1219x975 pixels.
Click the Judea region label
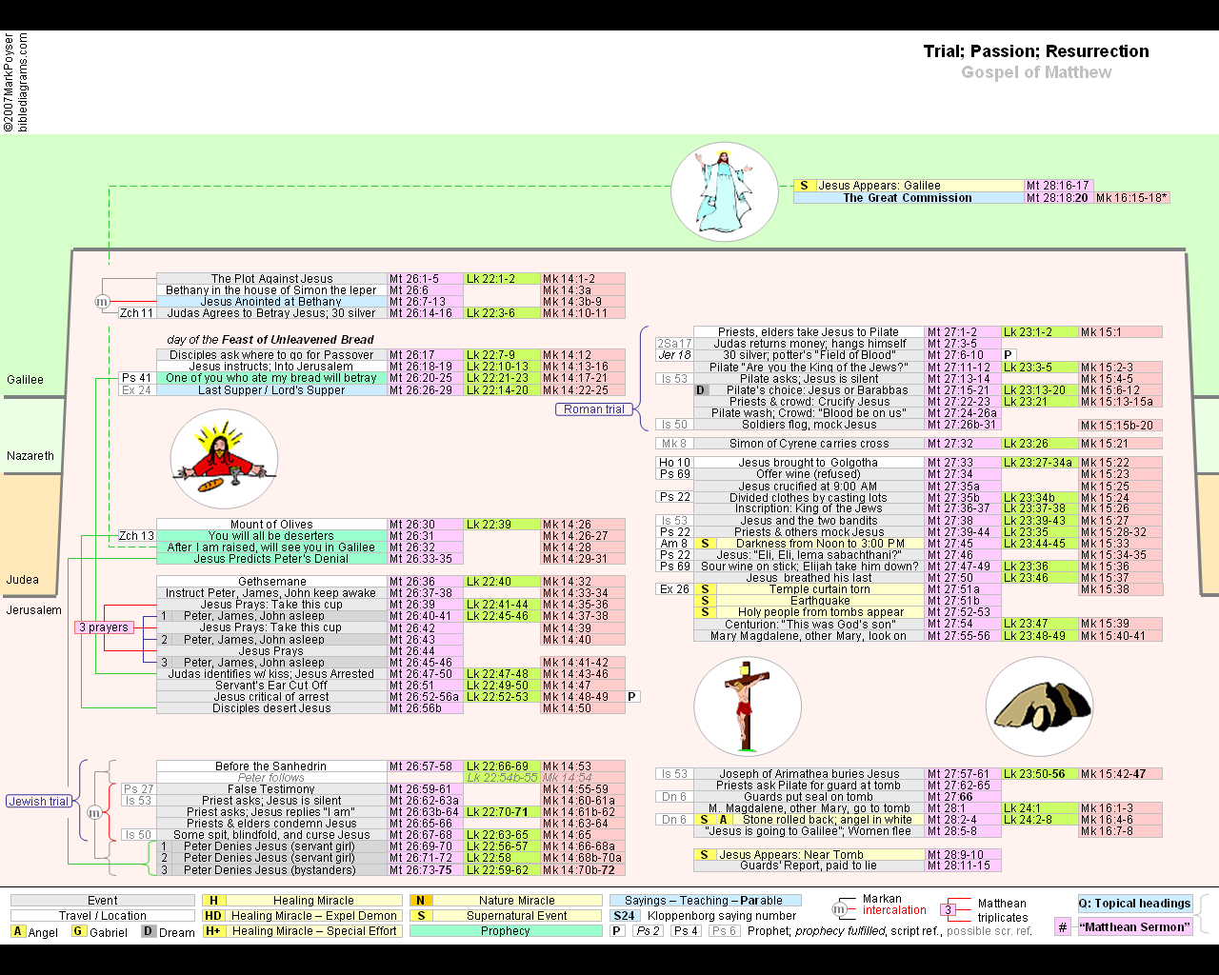tap(23, 579)
